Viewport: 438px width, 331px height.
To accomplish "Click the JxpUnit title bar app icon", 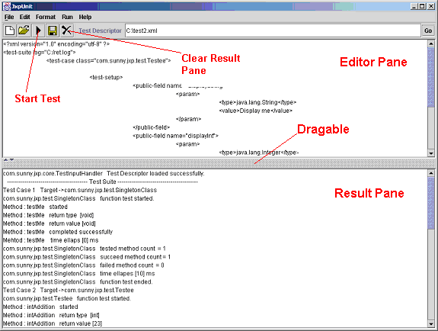I will [x=6, y=6].
